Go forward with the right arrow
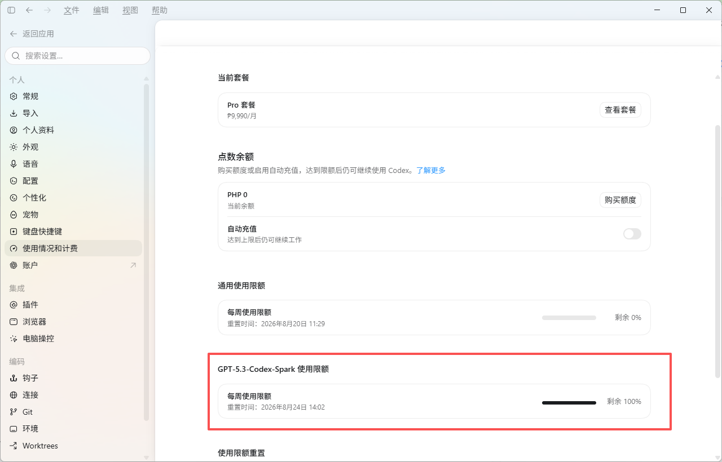This screenshot has width=722, height=462. coord(47,10)
